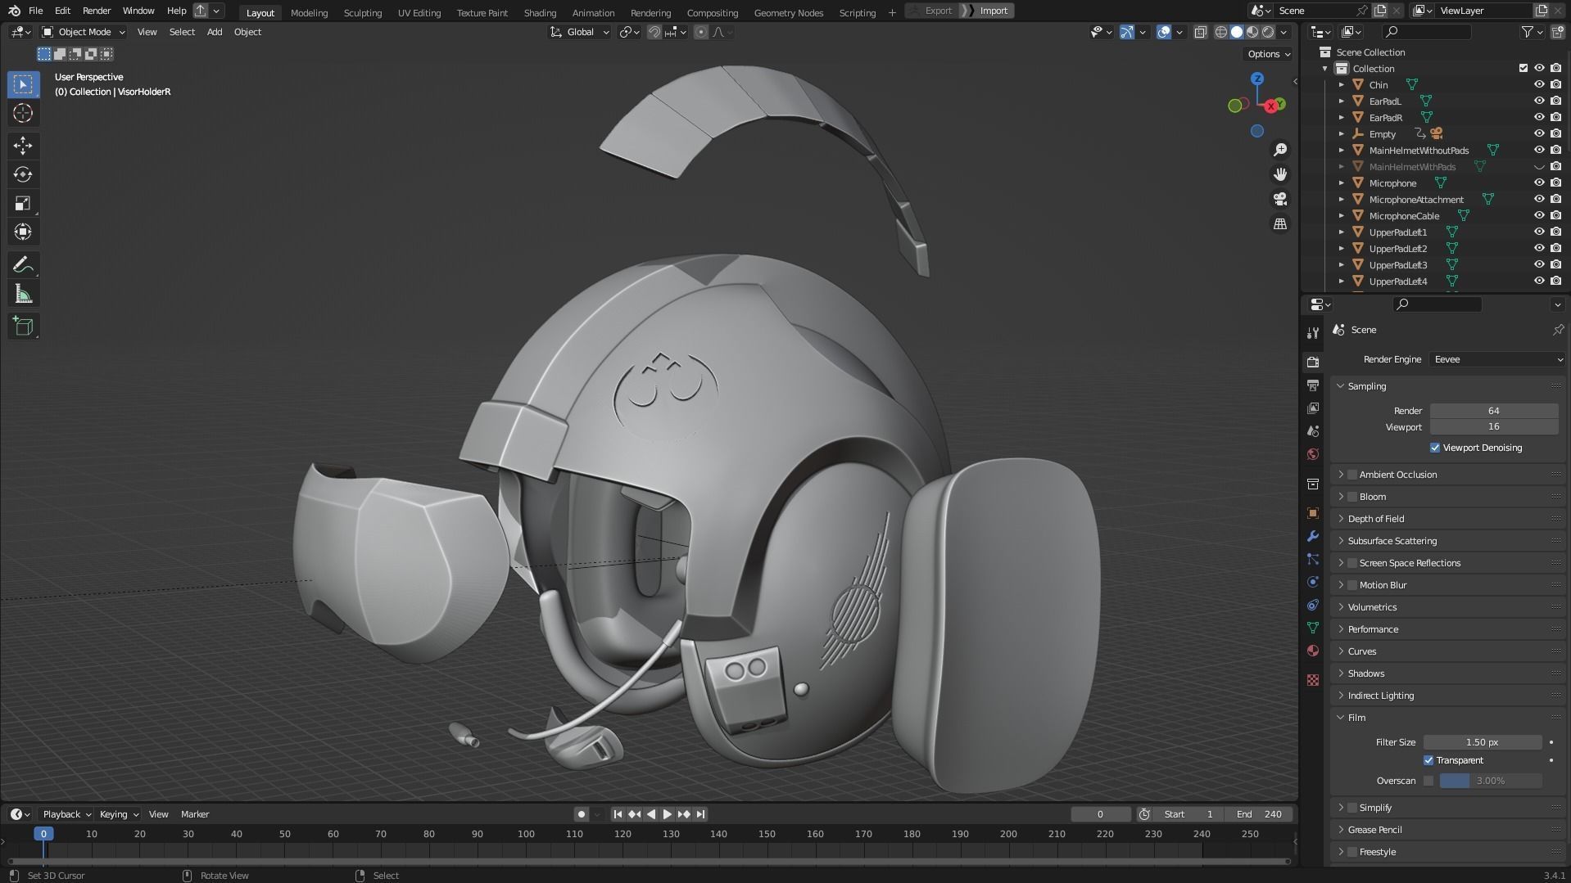
Task: Play the animation forward
Action: (667, 814)
